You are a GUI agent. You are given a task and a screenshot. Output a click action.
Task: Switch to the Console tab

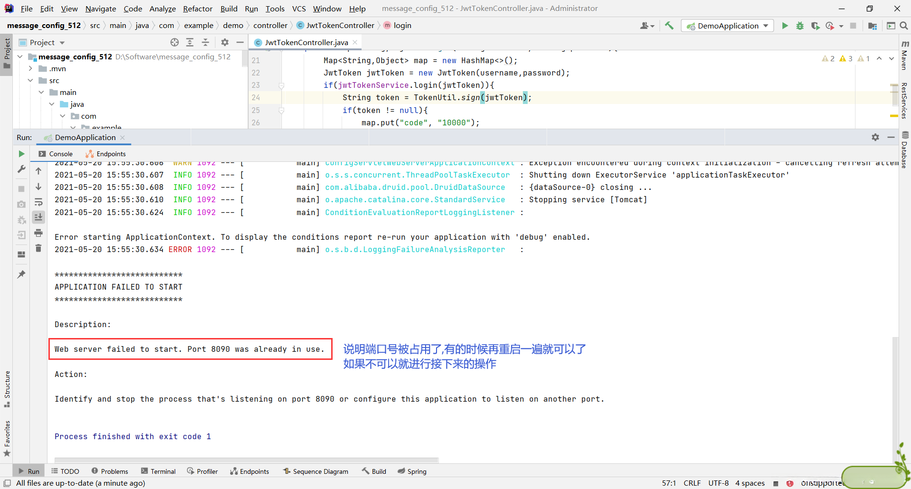(56, 154)
